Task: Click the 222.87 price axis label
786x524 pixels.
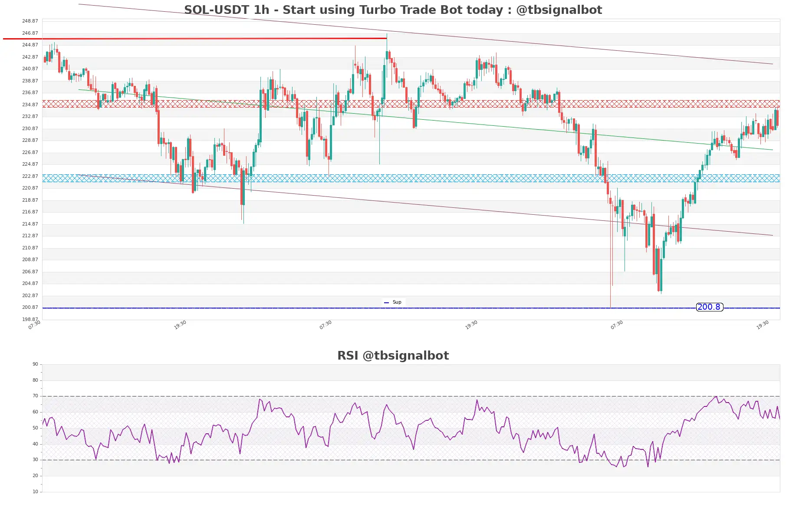Action: click(30, 176)
